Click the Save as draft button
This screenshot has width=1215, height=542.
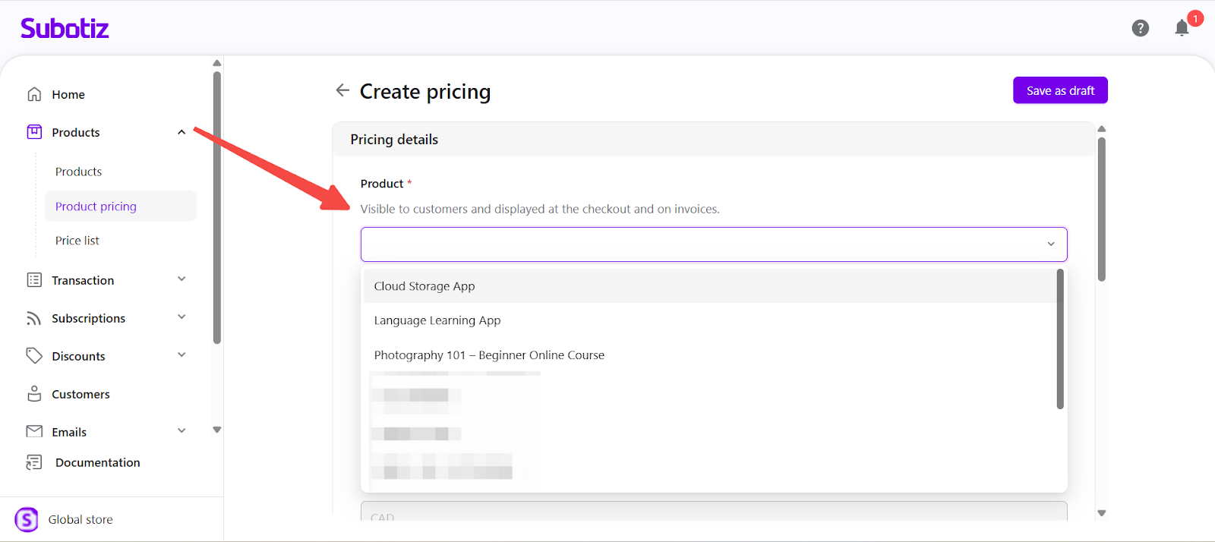click(x=1060, y=90)
